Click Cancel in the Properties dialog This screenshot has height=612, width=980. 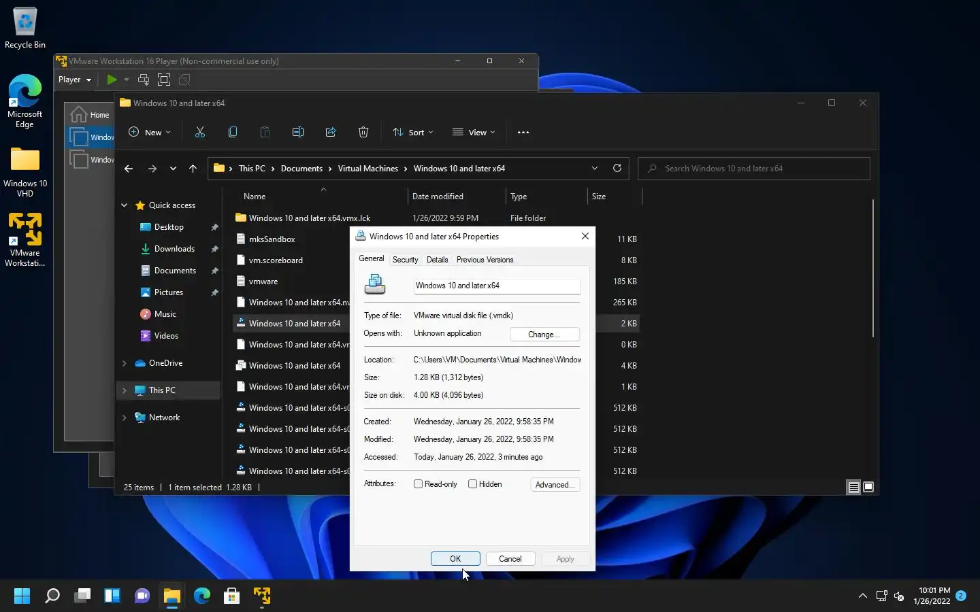510,559
